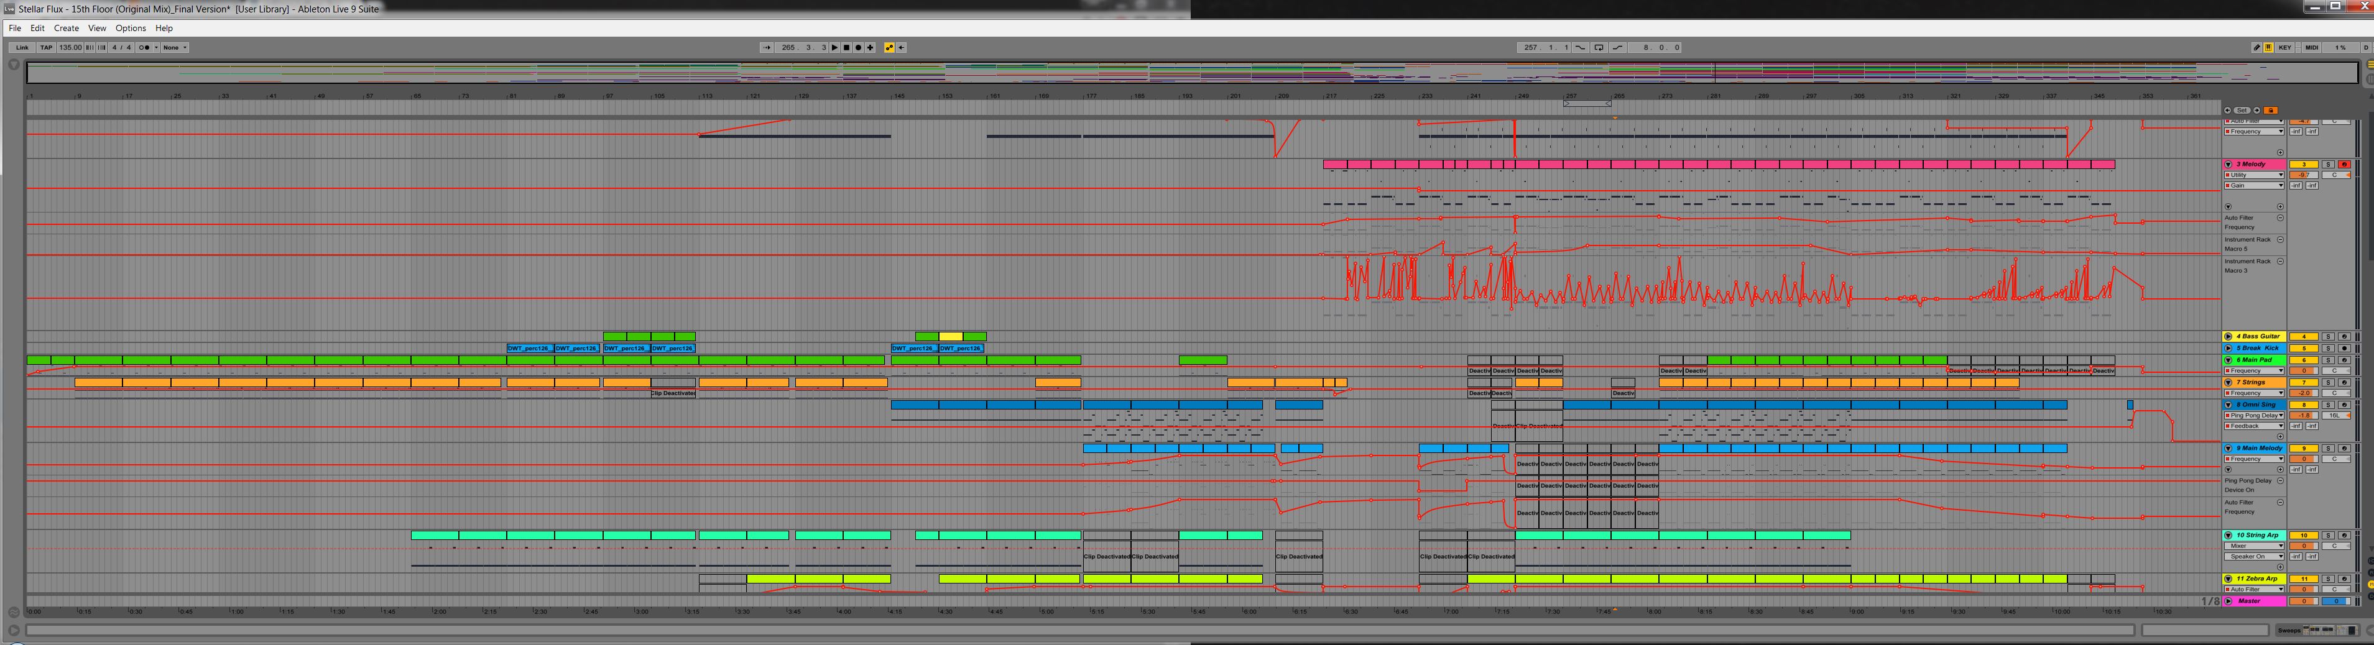Toggle the MIDI Arrangement Overdub plus button
The width and height of the screenshot is (2374, 645).
(x=871, y=48)
